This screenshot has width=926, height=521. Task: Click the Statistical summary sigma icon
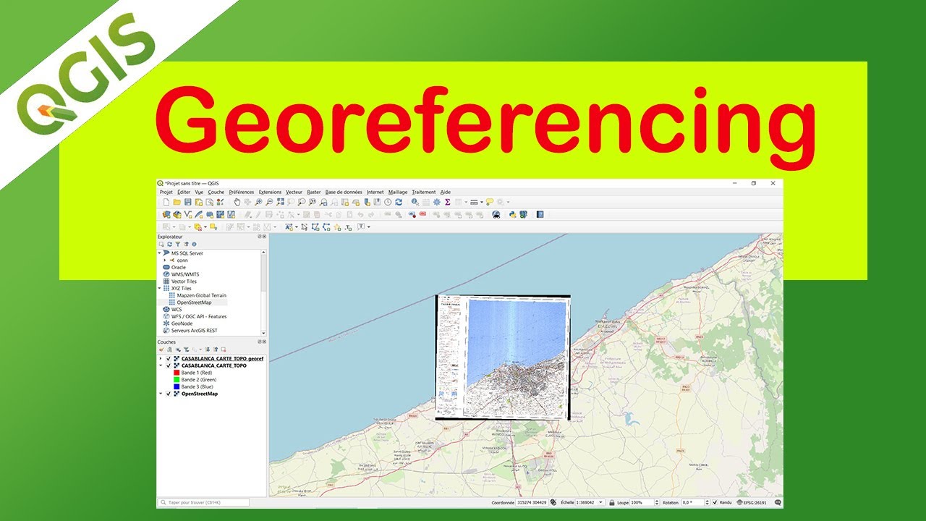(x=448, y=202)
